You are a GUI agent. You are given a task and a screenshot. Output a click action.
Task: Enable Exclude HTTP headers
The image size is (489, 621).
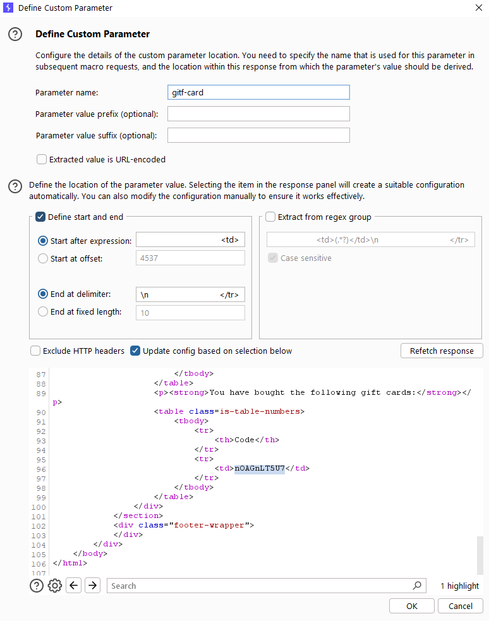(35, 351)
